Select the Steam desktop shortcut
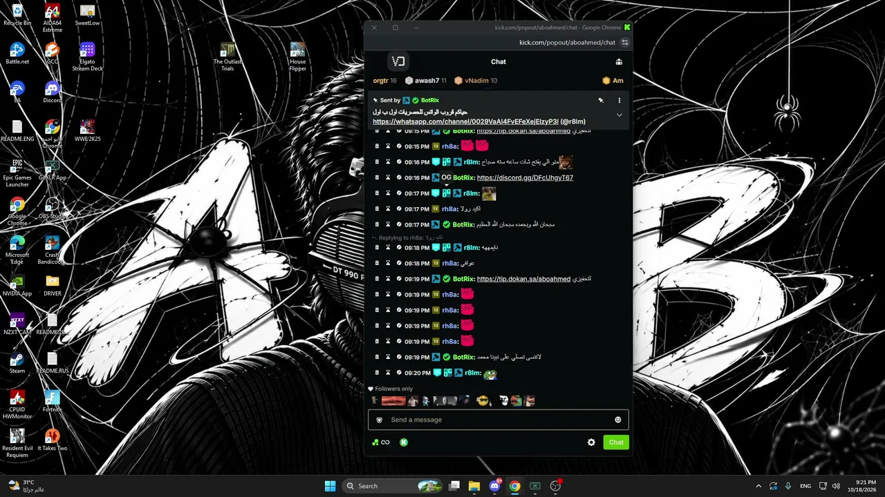 (x=17, y=362)
